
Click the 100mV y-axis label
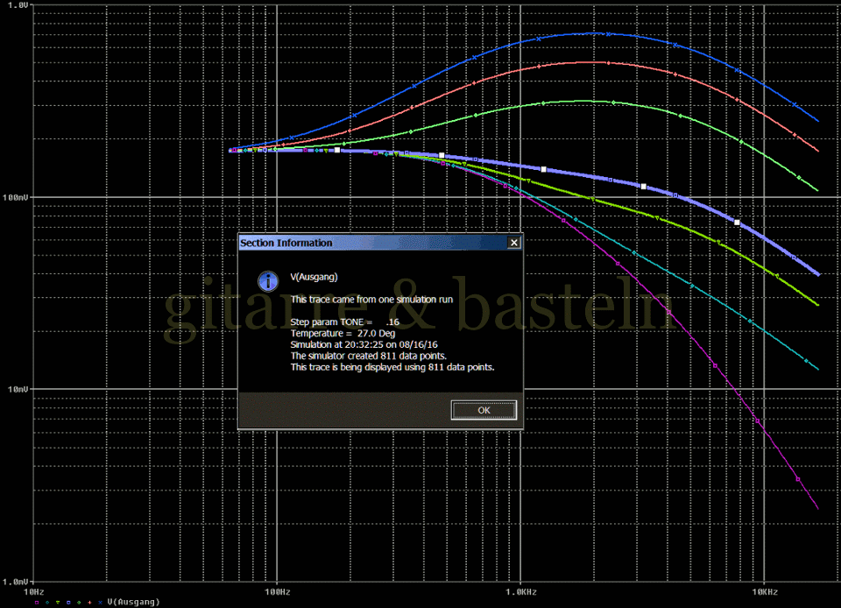15,197
